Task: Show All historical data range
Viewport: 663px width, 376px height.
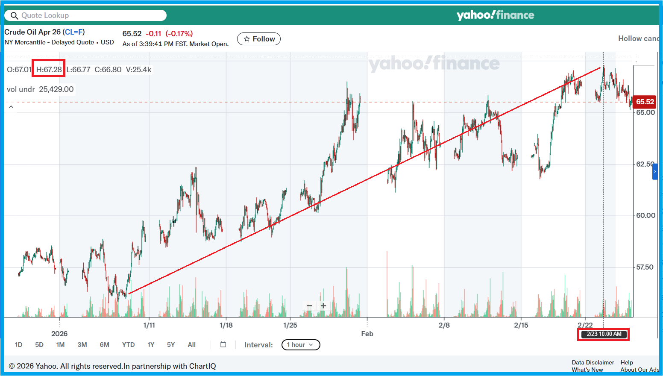Action: (x=191, y=345)
